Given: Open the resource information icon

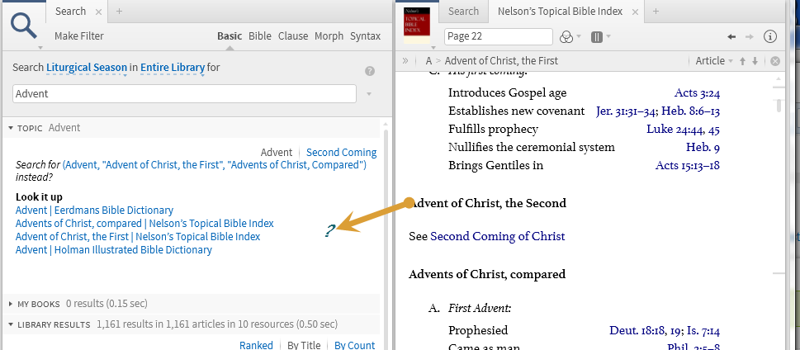Looking at the screenshot, I should click(770, 36).
